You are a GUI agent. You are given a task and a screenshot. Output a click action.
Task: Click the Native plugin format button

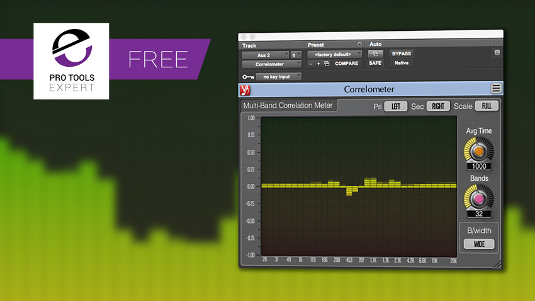tap(402, 63)
